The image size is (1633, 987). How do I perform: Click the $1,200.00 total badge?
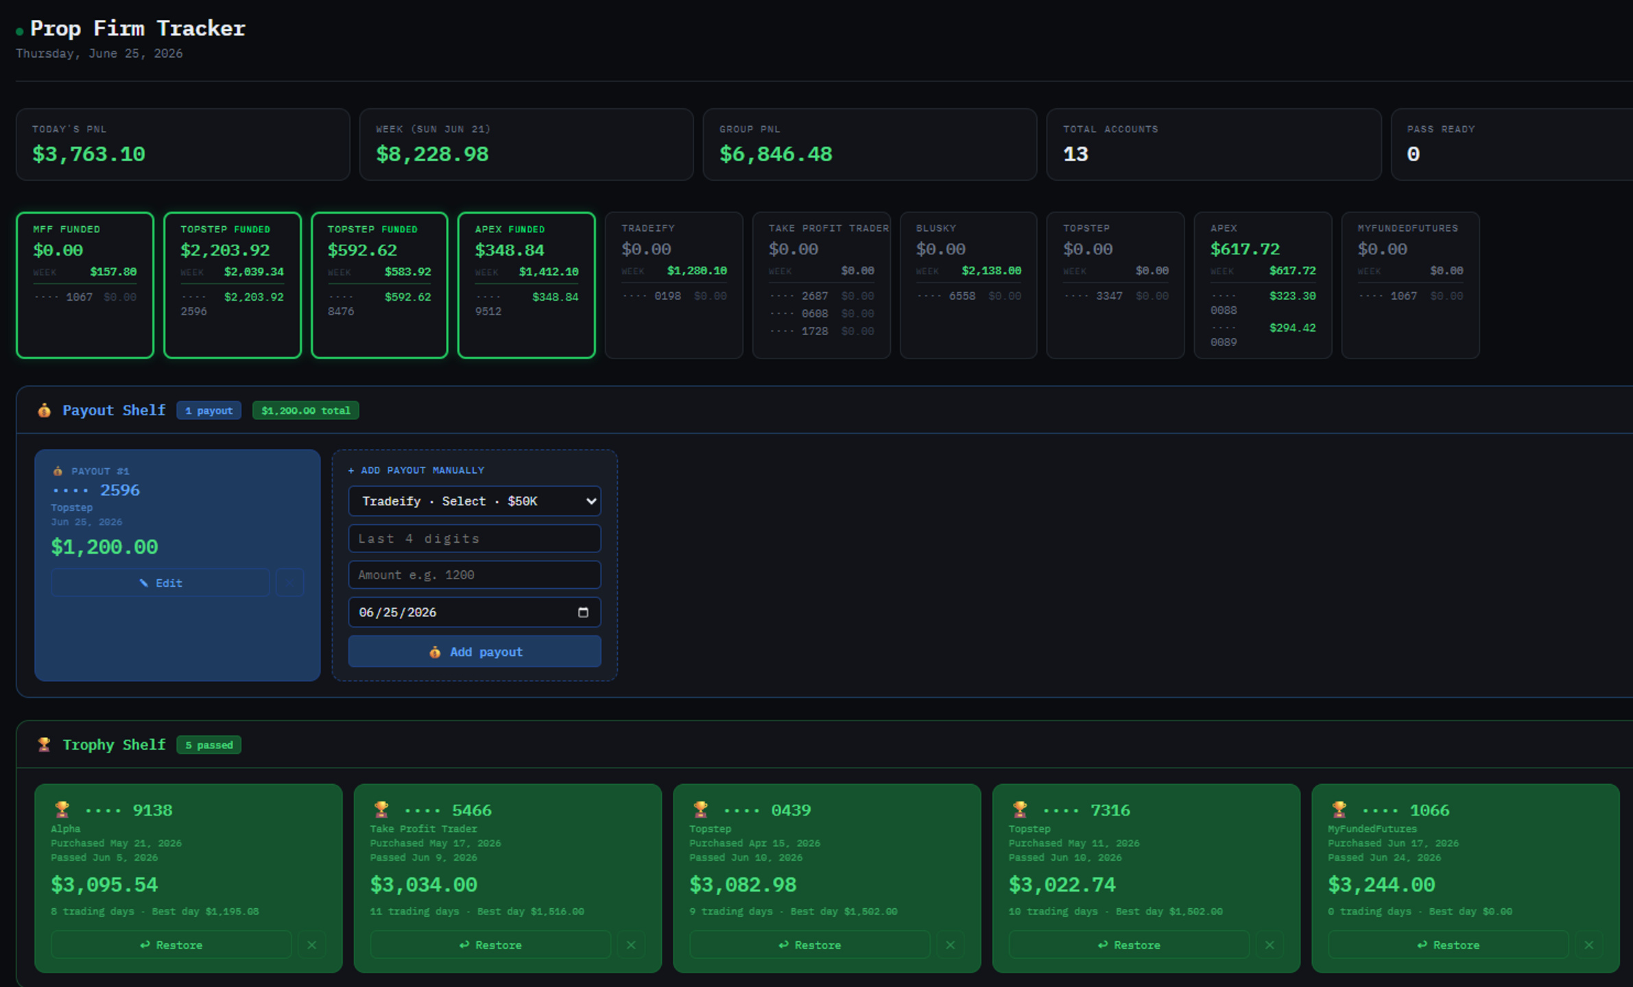coord(306,411)
